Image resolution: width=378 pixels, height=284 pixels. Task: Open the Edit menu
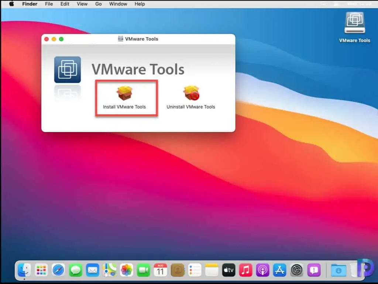coord(65,4)
